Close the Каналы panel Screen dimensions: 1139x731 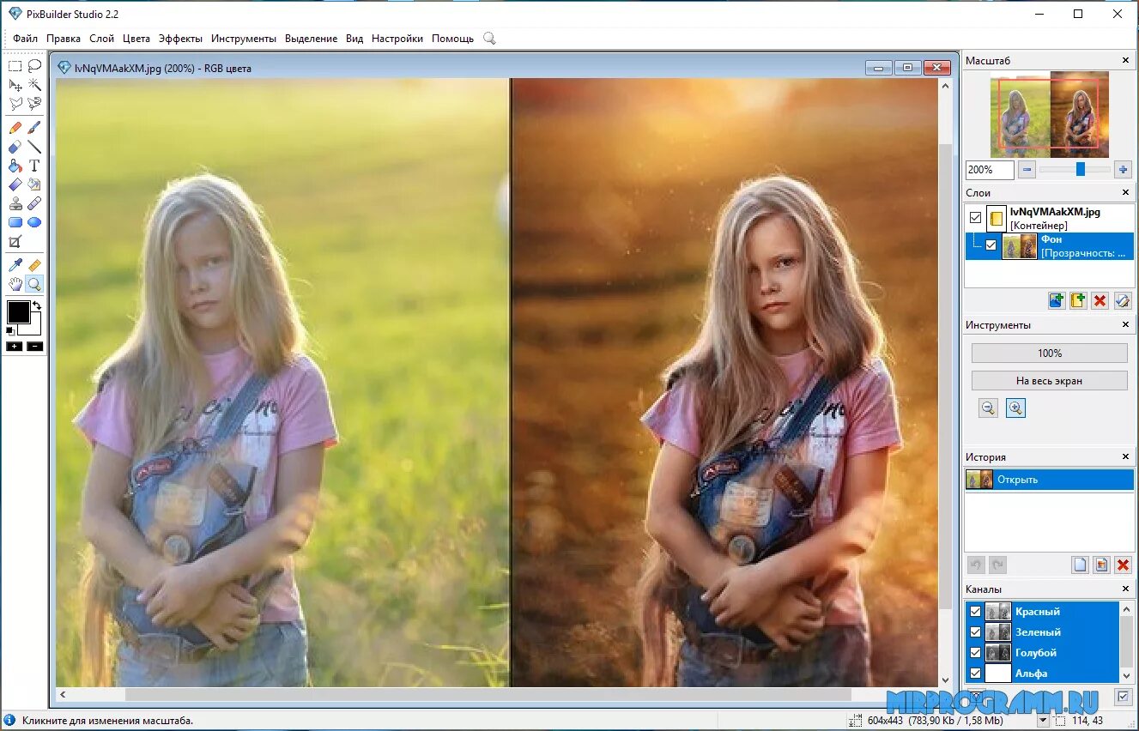(1125, 589)
